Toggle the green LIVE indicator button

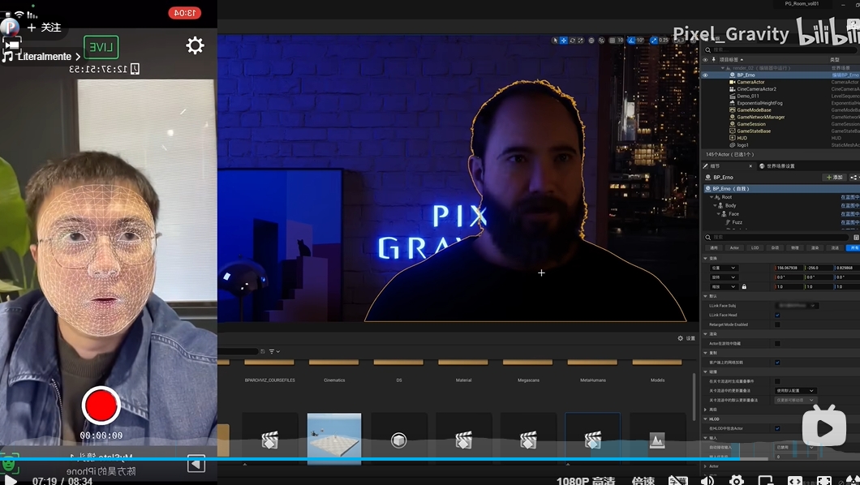[x=101, y=47]
